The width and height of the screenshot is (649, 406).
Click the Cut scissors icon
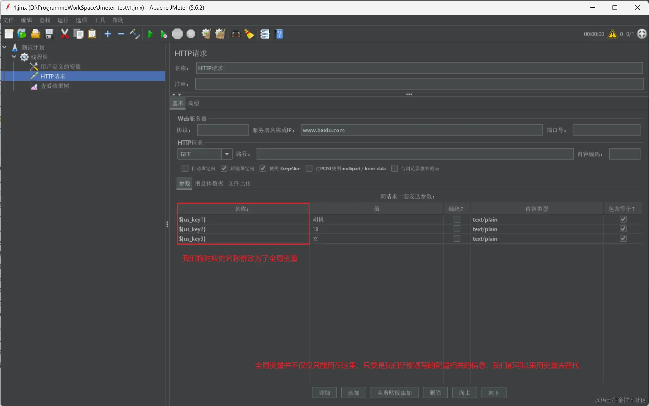coord(64,34)
